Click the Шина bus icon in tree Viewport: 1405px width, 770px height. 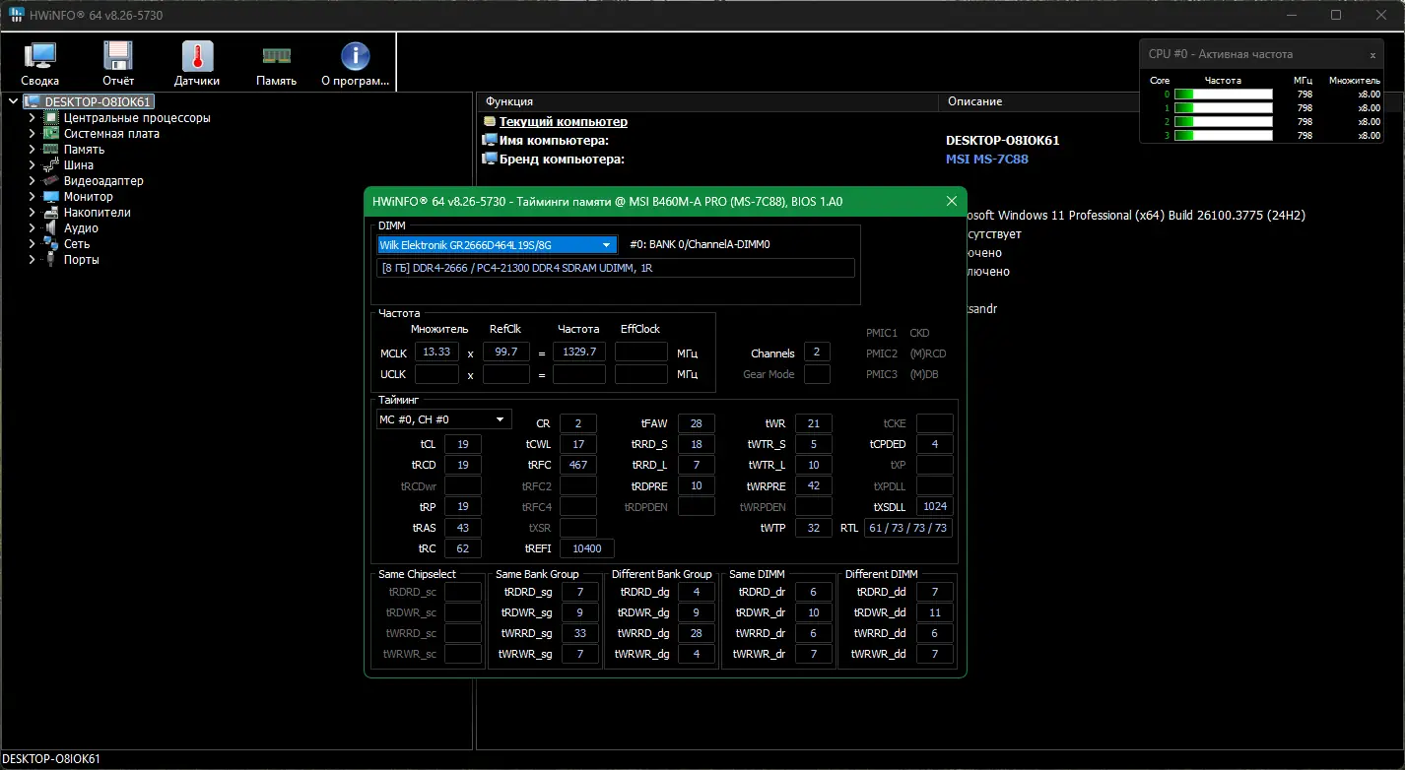point(51,165)
